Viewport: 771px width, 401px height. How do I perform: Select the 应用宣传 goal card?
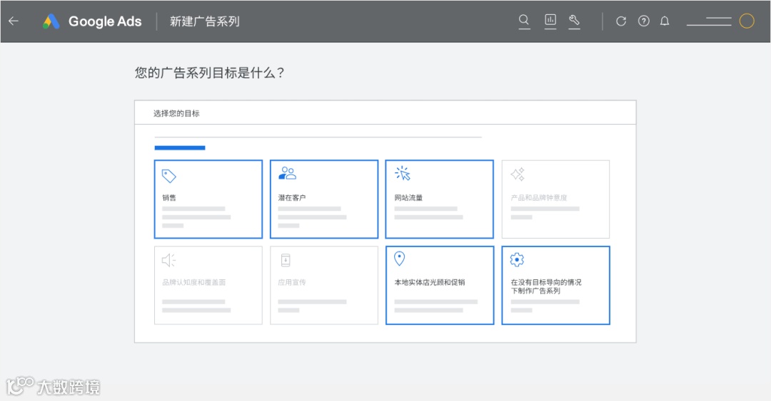pyautogui.click(x=324, y=285)
